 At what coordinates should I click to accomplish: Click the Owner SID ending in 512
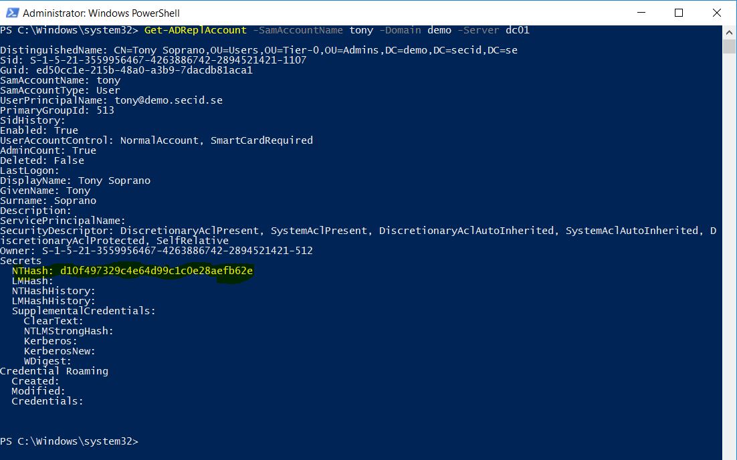tap(177, 251)
